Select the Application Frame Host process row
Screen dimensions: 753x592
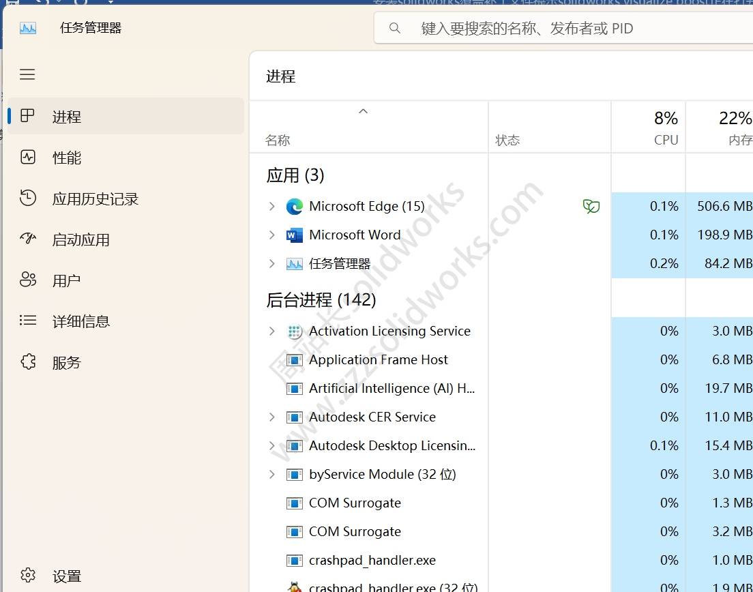pos(379,359)
